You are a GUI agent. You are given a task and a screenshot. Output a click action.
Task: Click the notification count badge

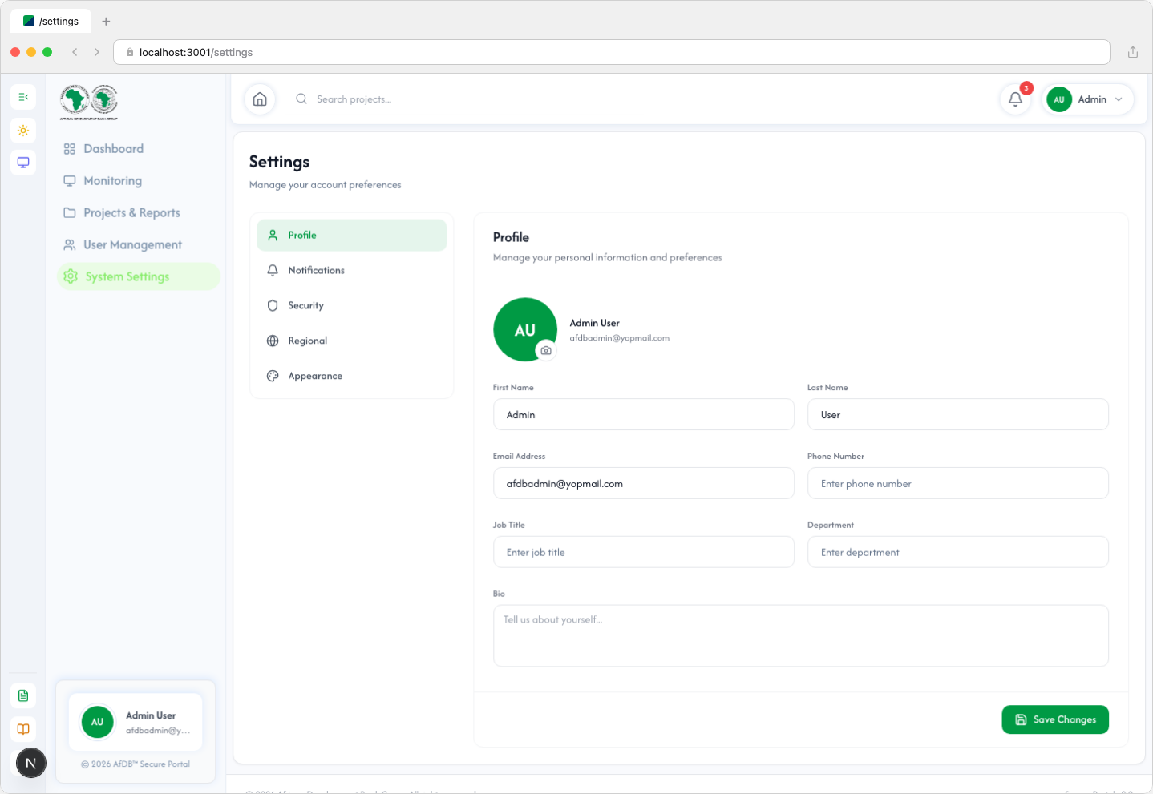click(1026, 88)
